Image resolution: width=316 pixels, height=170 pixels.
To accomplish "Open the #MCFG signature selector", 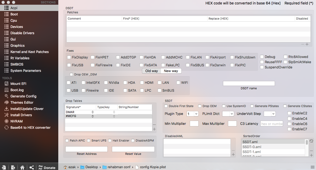I will tap(93, 116).
